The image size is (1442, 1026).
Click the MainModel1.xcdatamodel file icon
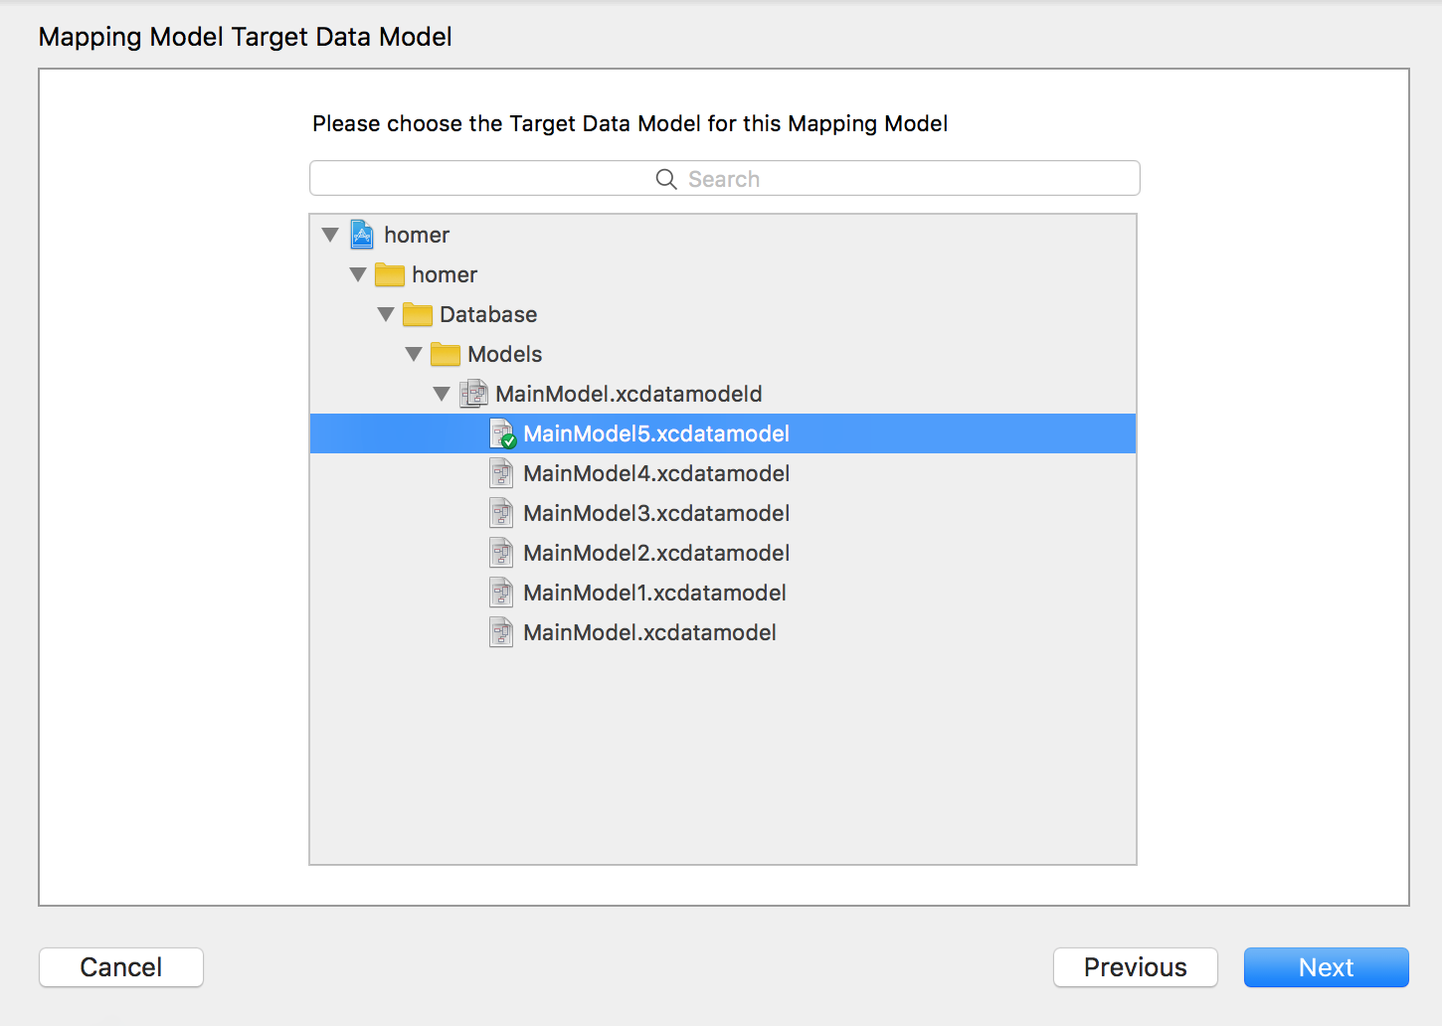click(x=501, y=594)
